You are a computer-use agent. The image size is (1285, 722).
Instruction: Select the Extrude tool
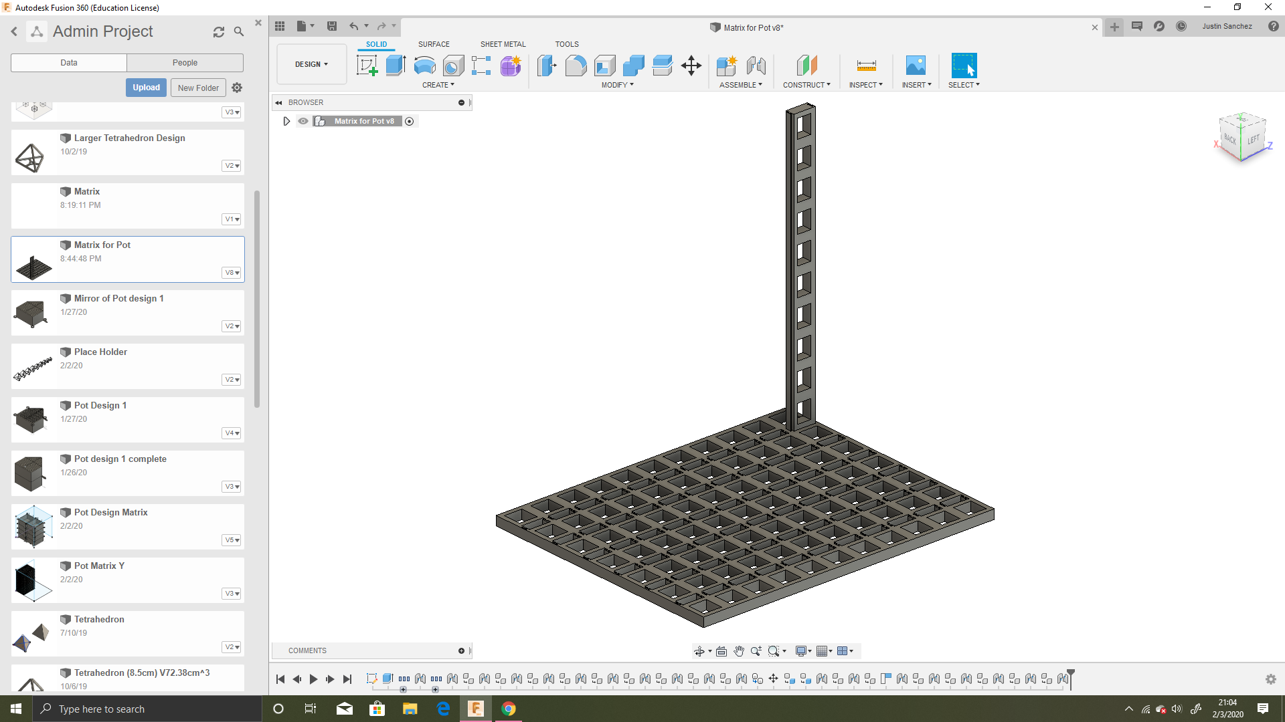pyautogui.click(x=396, y=66)
